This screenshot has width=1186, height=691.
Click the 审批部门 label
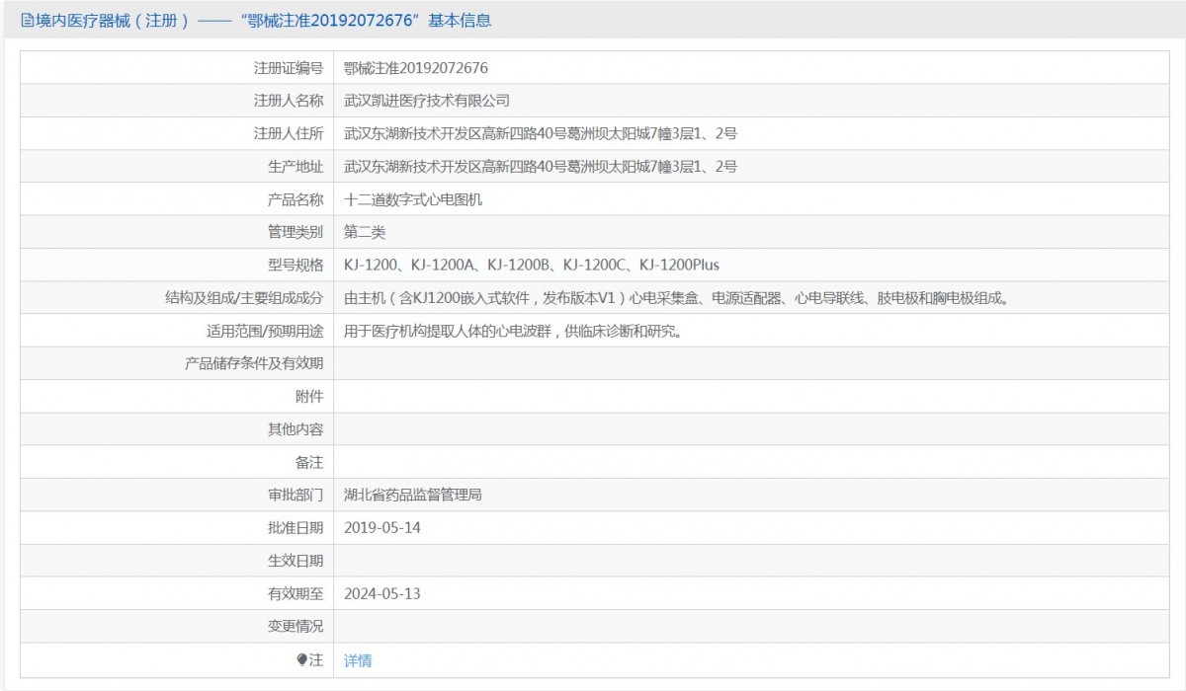coord(296,495)
